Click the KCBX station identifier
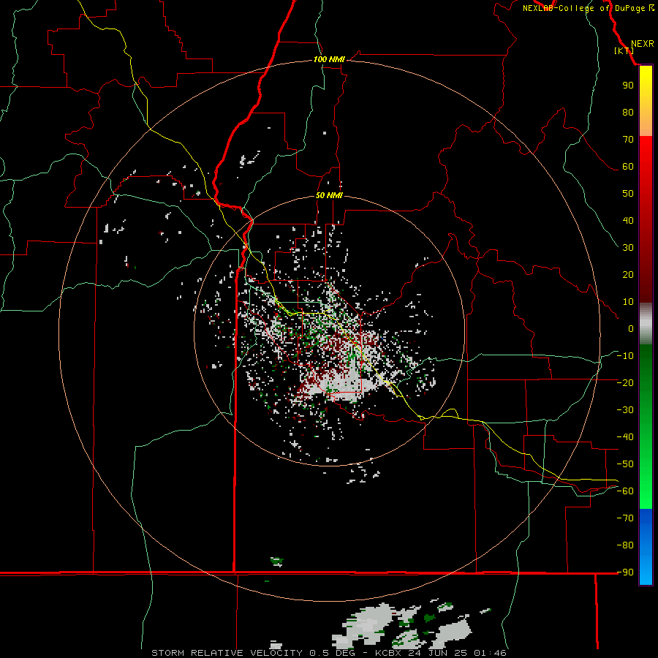 (388, 653)
